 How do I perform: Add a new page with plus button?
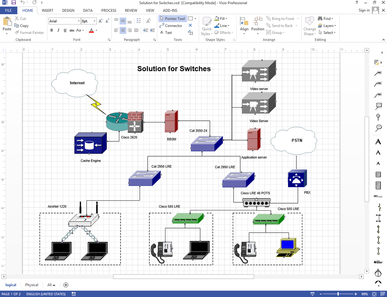pyautogui.click(x=66, y=285)
